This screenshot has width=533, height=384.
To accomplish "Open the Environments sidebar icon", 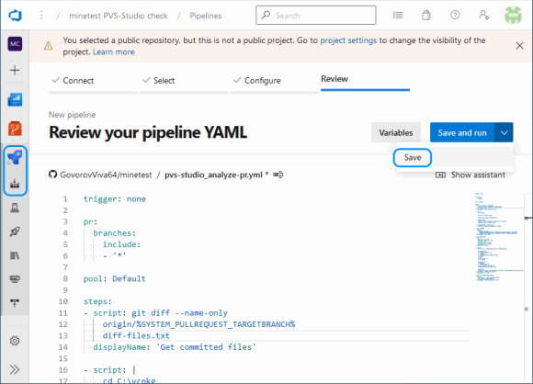I will click(x=15, y=208).
